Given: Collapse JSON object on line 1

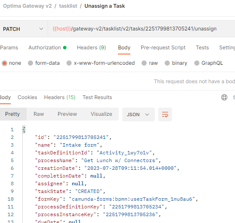Looking at the screenshot, I should tap(24, 130).
